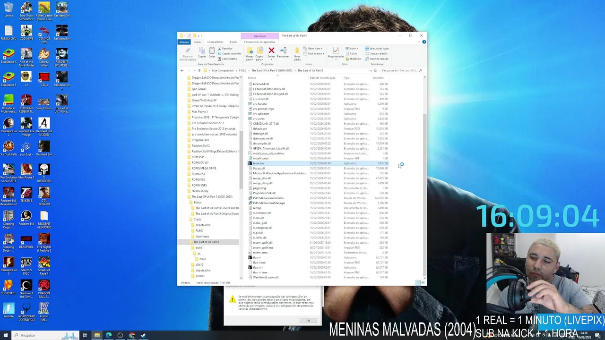Open the Stardew Valley desktop shortcut

pos(43,57)
